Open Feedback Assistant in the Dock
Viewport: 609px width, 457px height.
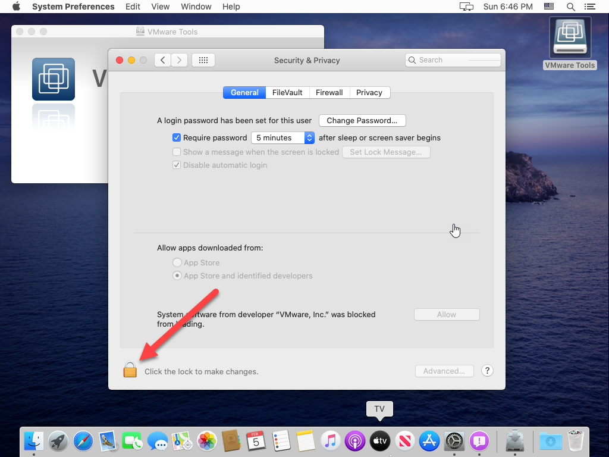tap(479, 441)
